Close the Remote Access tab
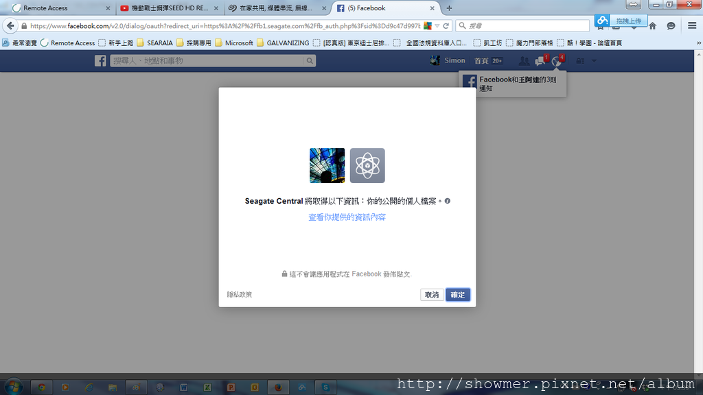The height and width of the screenshot is (395, 703). tap(108, 8)
